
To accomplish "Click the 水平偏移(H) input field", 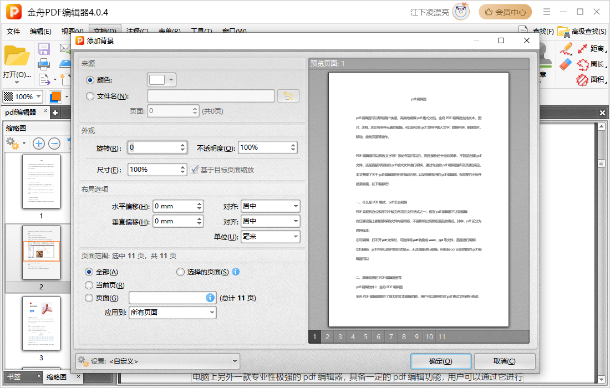I will pyautogui.click(x=174, y=206).
